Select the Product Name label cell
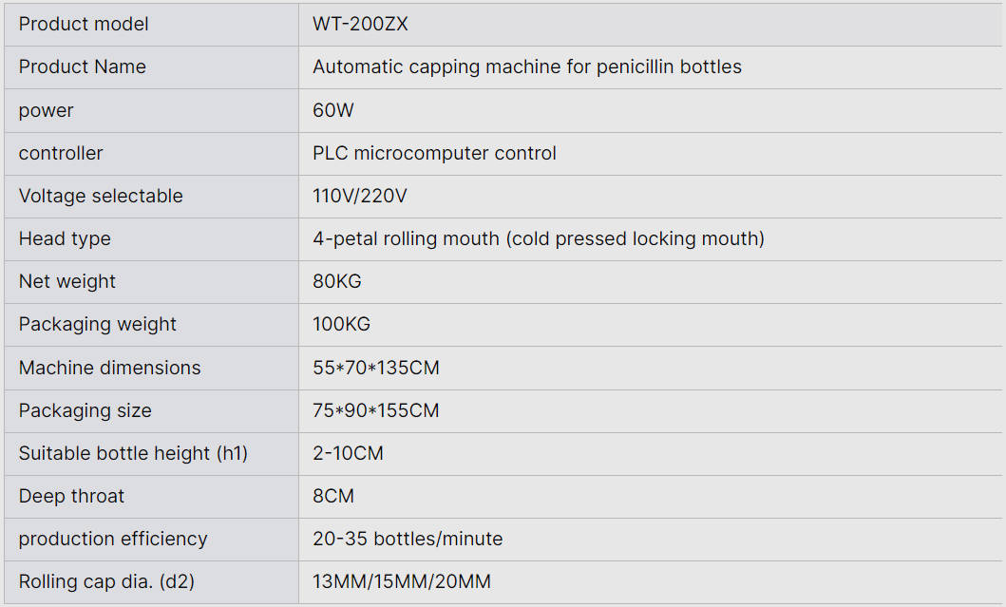The image size is (1006, 607). [83, 67]
